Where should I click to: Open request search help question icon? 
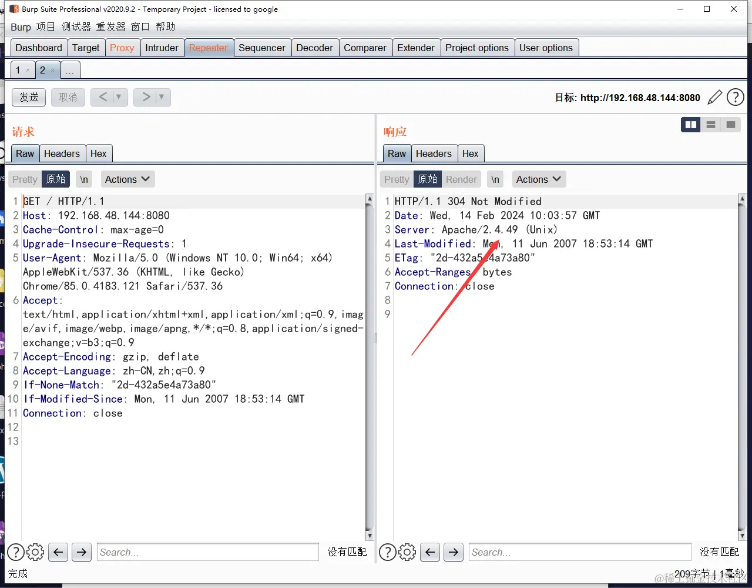(16, 552)
